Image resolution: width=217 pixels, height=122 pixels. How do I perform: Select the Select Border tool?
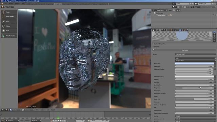point(9,17)
